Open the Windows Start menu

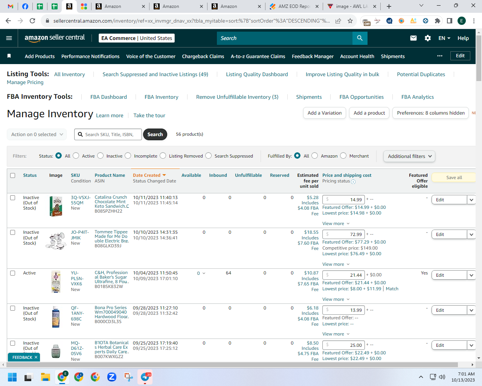[12, 377]
